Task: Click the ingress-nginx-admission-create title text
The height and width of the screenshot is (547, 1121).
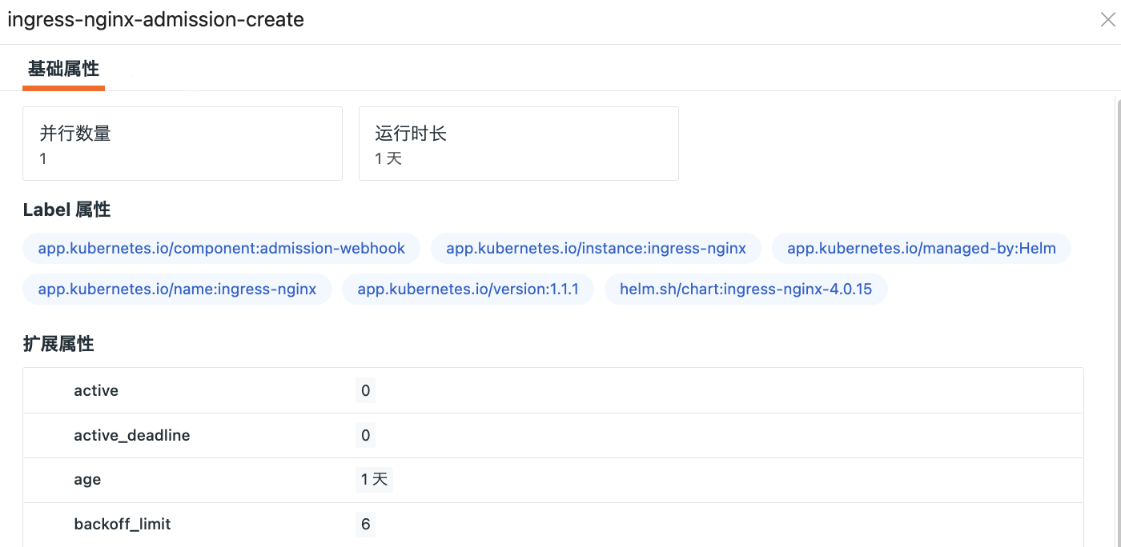Action: [155, 20]
